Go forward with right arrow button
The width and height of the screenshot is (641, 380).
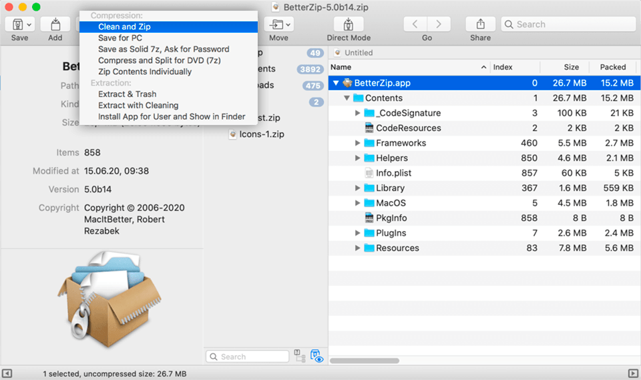(439, 25)
